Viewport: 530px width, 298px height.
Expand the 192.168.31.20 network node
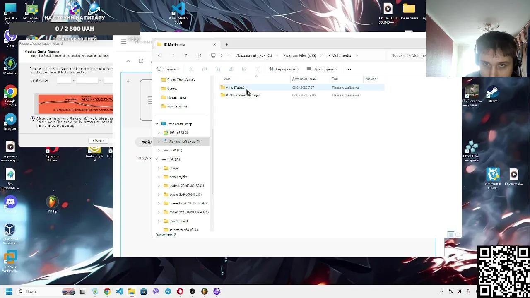pyautogui.click(x=159, y=133)
